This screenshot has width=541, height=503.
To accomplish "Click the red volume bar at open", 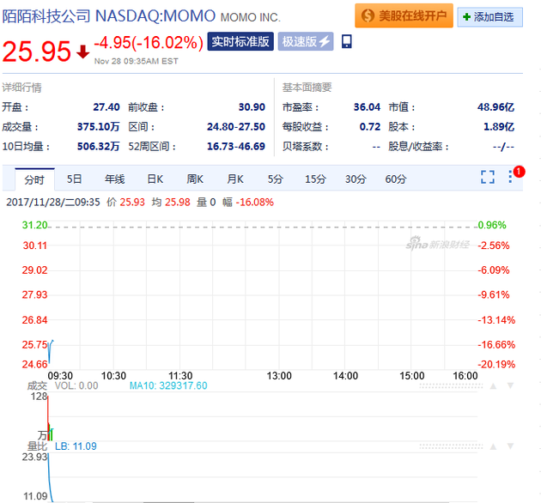I will pos(48,418).
